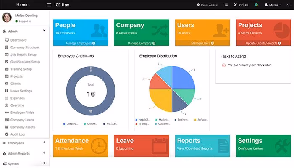The height and width of the screenshot is (168, 294).
Task: Click the Manage Company link
Action: (142, 43)
